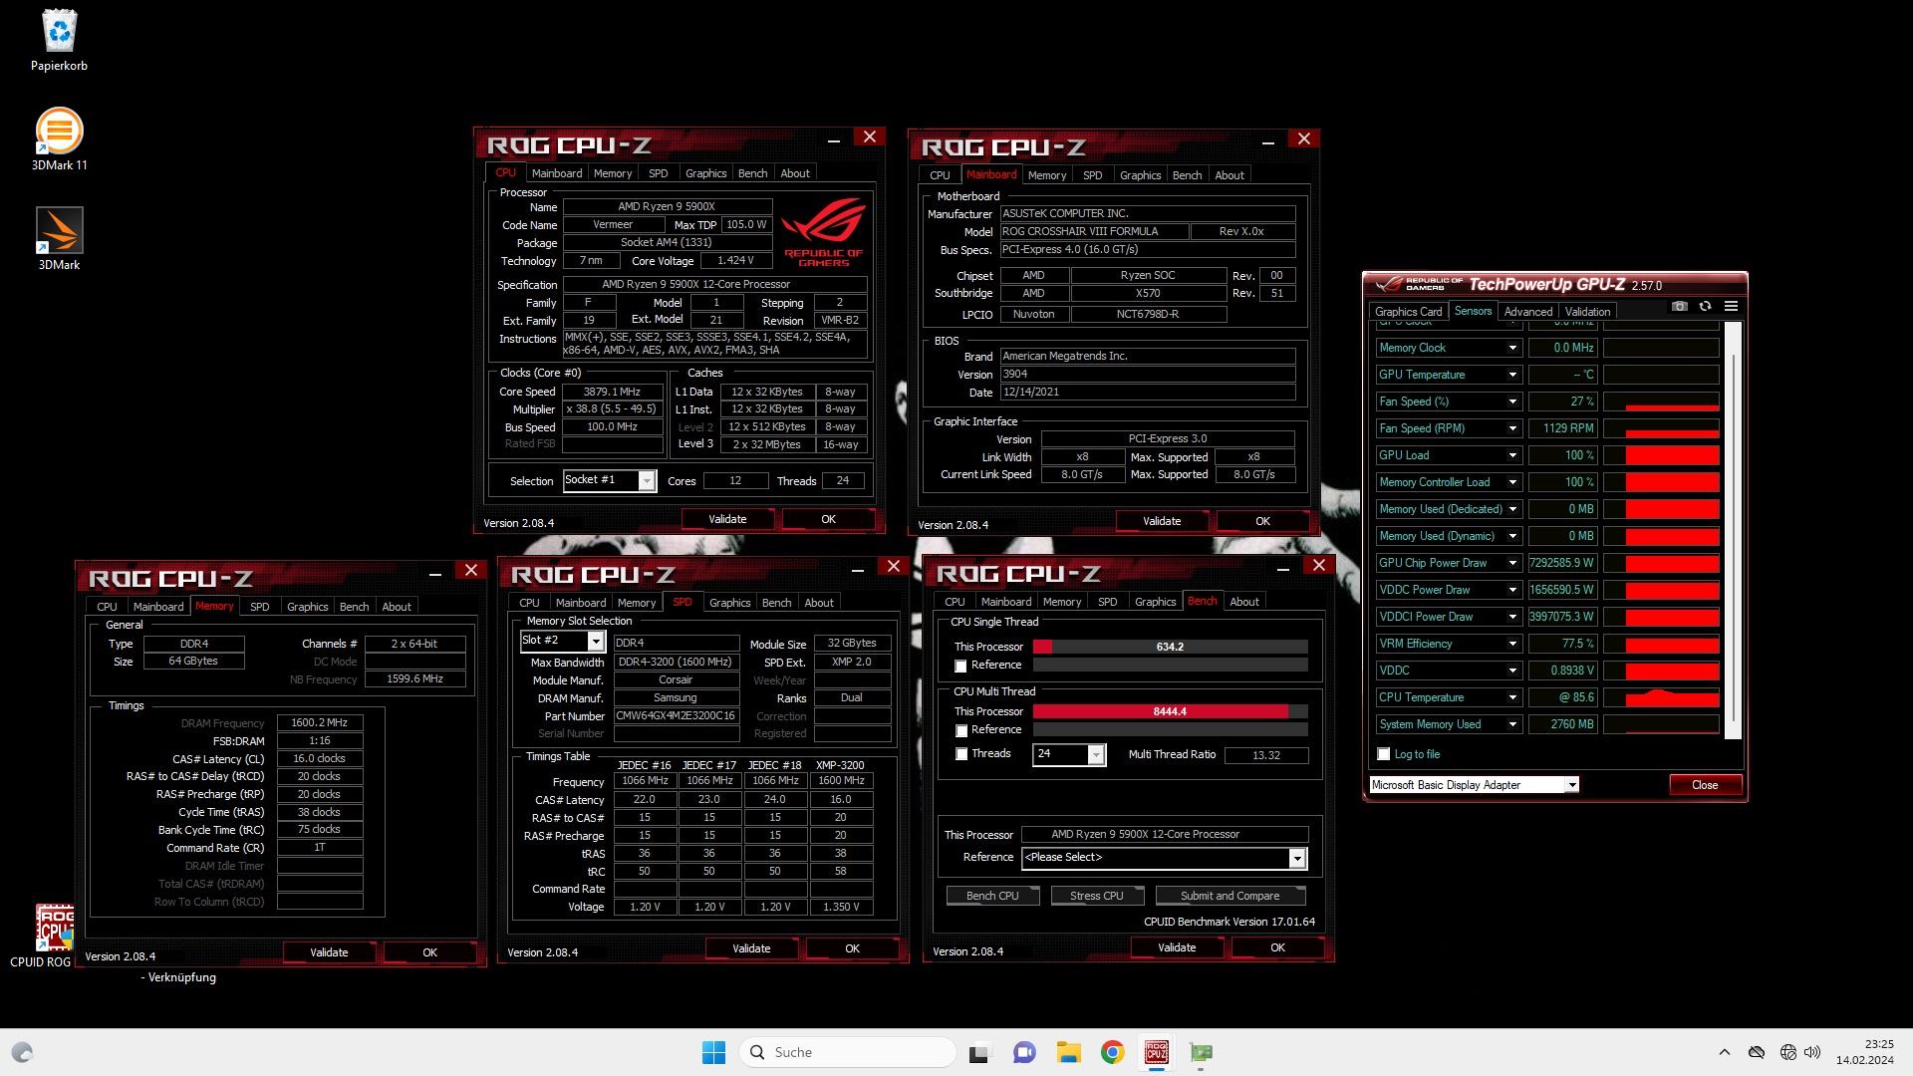Open the GPU-Z hamburger menu
Screen dimensions: 1913x1076
[1731, 306]
